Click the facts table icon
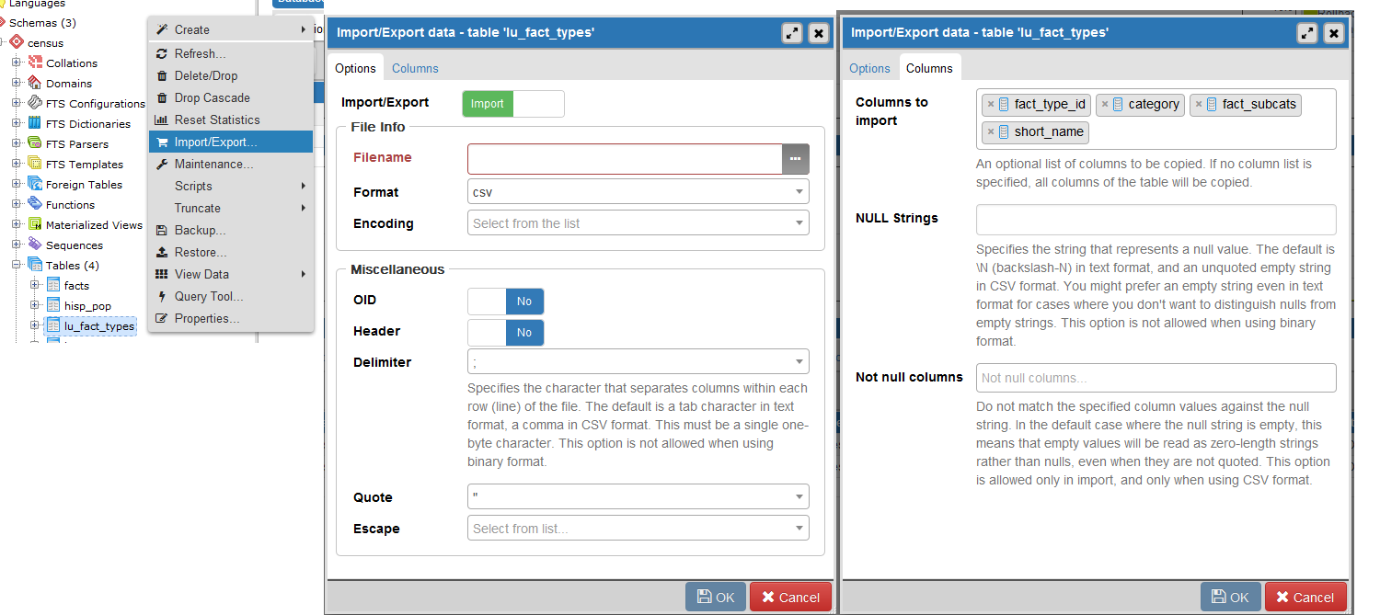 [x=53, y=285]
